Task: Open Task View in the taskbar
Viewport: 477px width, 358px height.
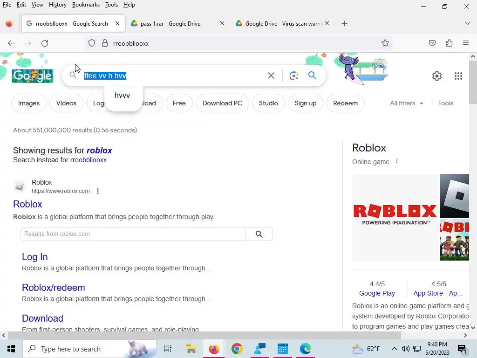Action: coord(167,349)
